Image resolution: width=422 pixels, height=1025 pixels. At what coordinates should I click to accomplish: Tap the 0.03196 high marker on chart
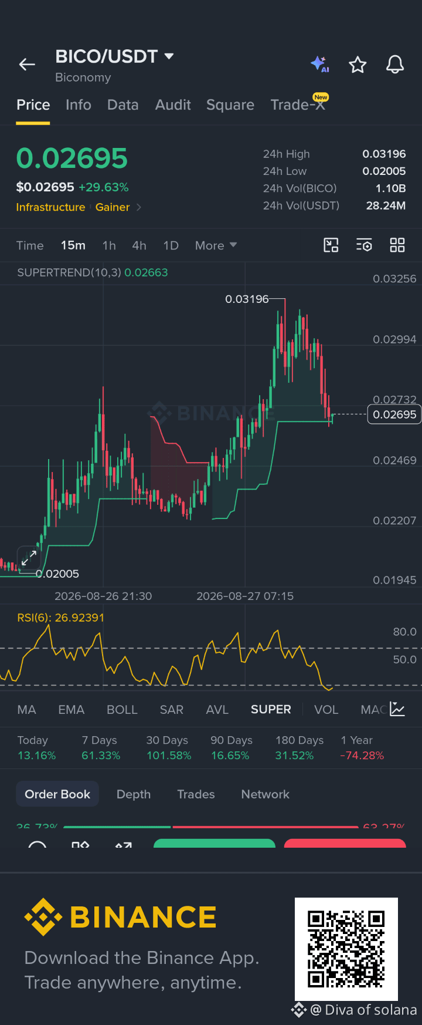pyautogui.click(x=247, y=299)
